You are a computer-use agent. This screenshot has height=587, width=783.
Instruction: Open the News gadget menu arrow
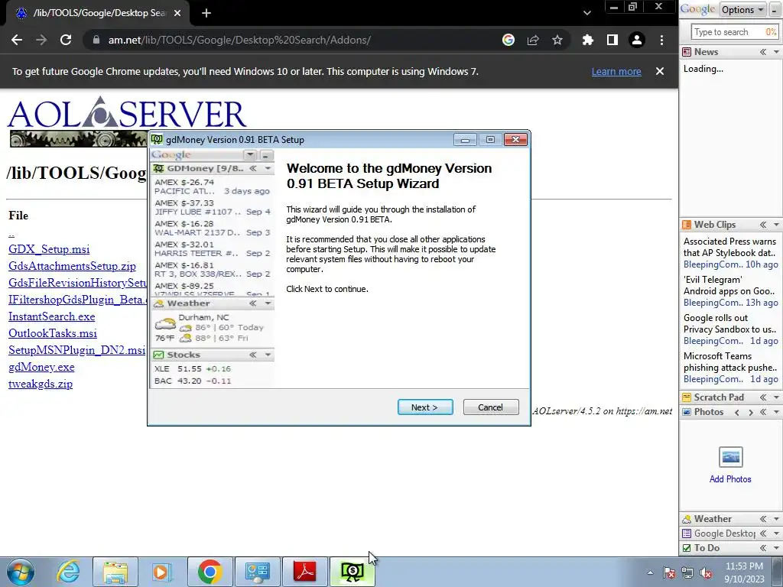[776, 52]
